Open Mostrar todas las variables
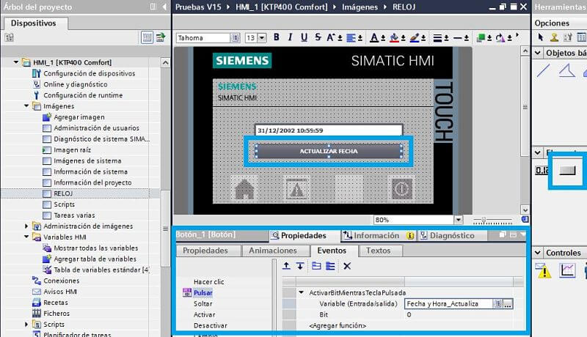 coord(96,248)
